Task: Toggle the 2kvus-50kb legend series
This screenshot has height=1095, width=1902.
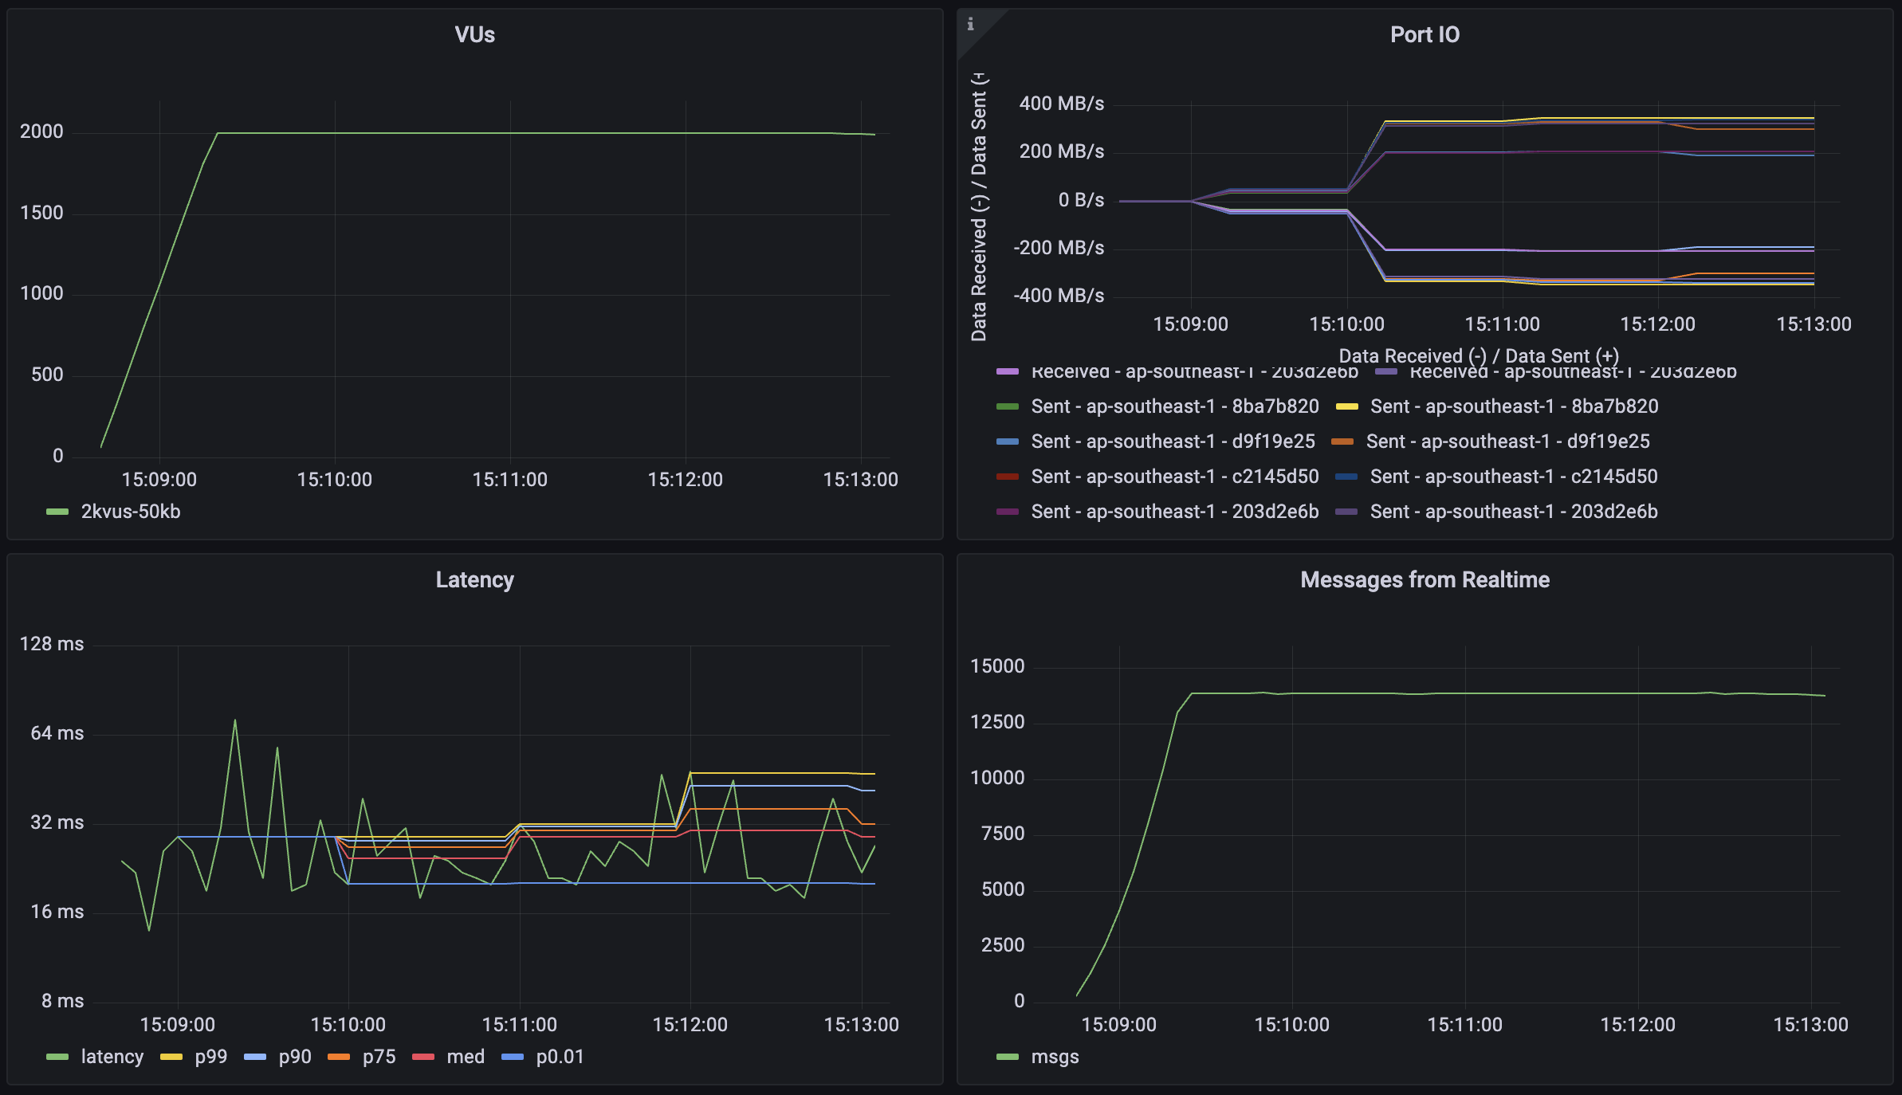Action: (x=130, y=511)
